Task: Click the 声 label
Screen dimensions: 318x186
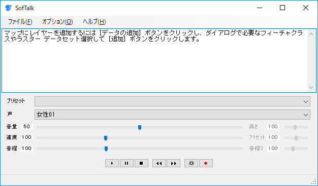Action: point(10,114)
